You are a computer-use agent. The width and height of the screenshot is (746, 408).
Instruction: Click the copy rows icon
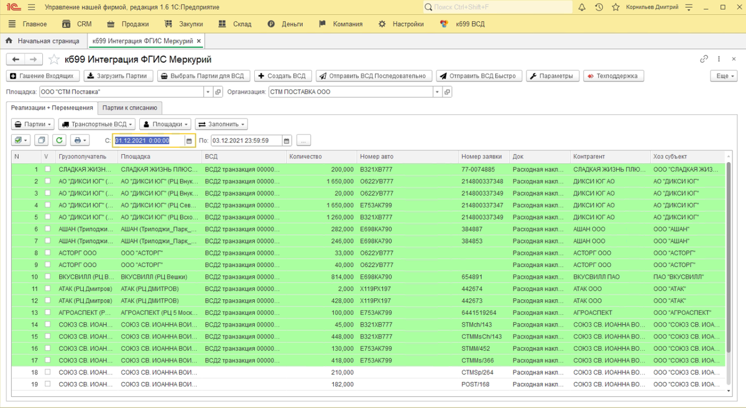pyautogui.click(x=41, y=140)
